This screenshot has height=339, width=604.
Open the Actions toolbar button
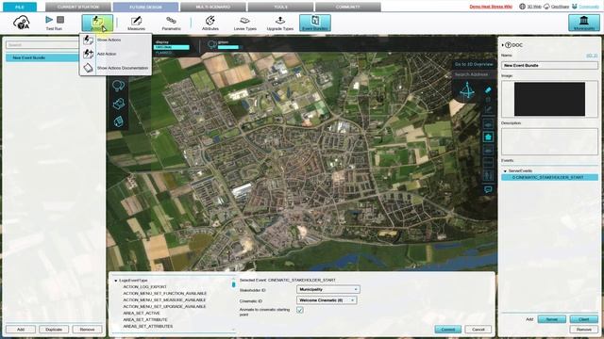coord(97,23)
